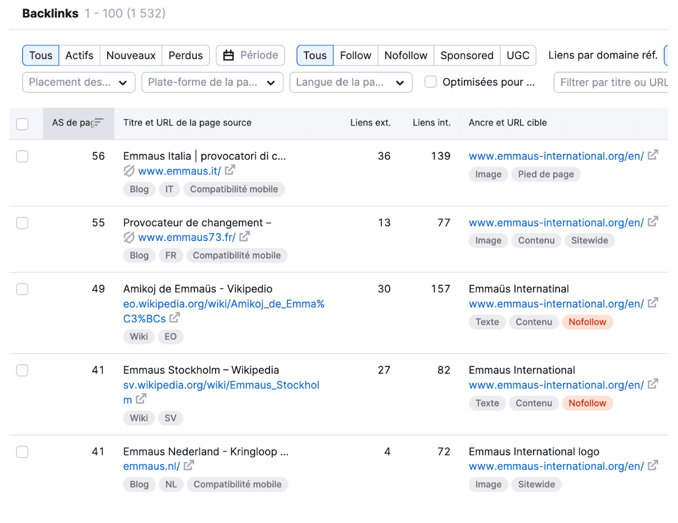Enable the Optimisées pour checkbox
The width and height of the screenshot is (678, 523).
[x=431, y=82]
